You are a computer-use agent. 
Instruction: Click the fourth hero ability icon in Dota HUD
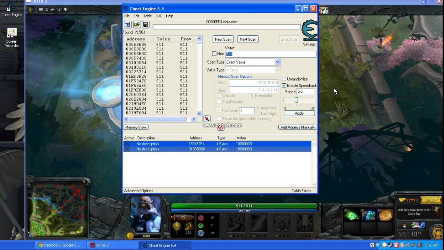305,223
